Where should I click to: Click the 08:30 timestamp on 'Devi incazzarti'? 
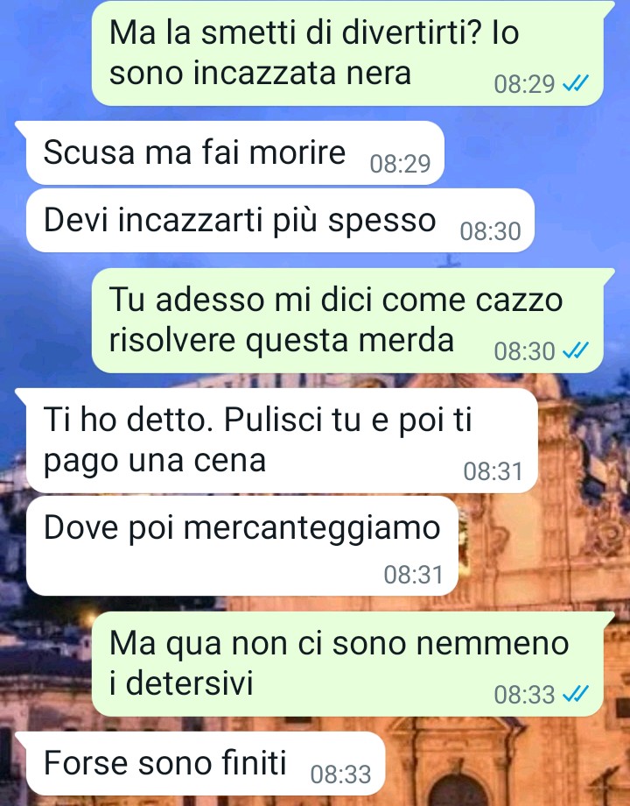coord(490,231)
